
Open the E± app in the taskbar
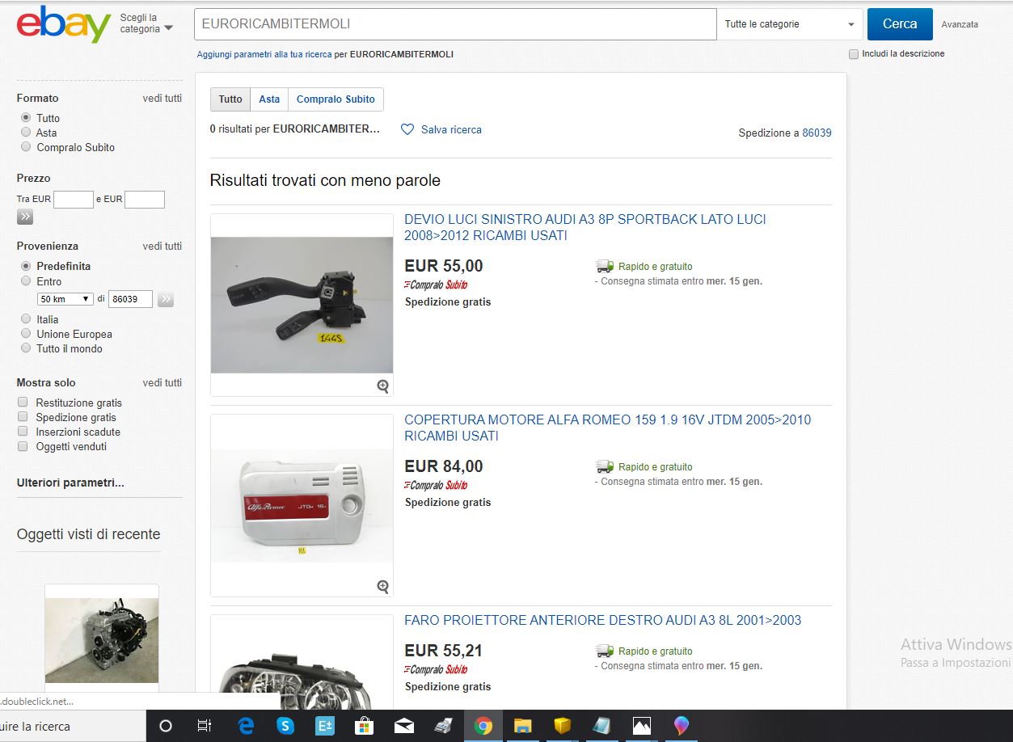click(x=325, y=726)
